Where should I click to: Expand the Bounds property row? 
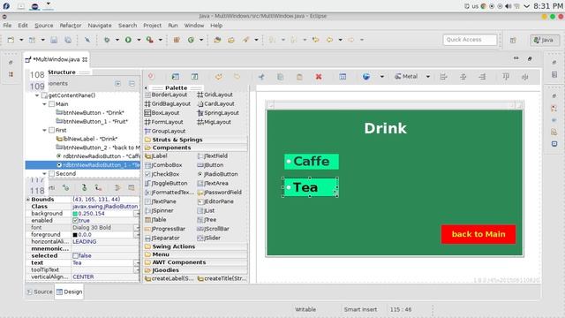click(27, 200)
